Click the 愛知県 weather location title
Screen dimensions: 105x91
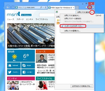point(11,52)
